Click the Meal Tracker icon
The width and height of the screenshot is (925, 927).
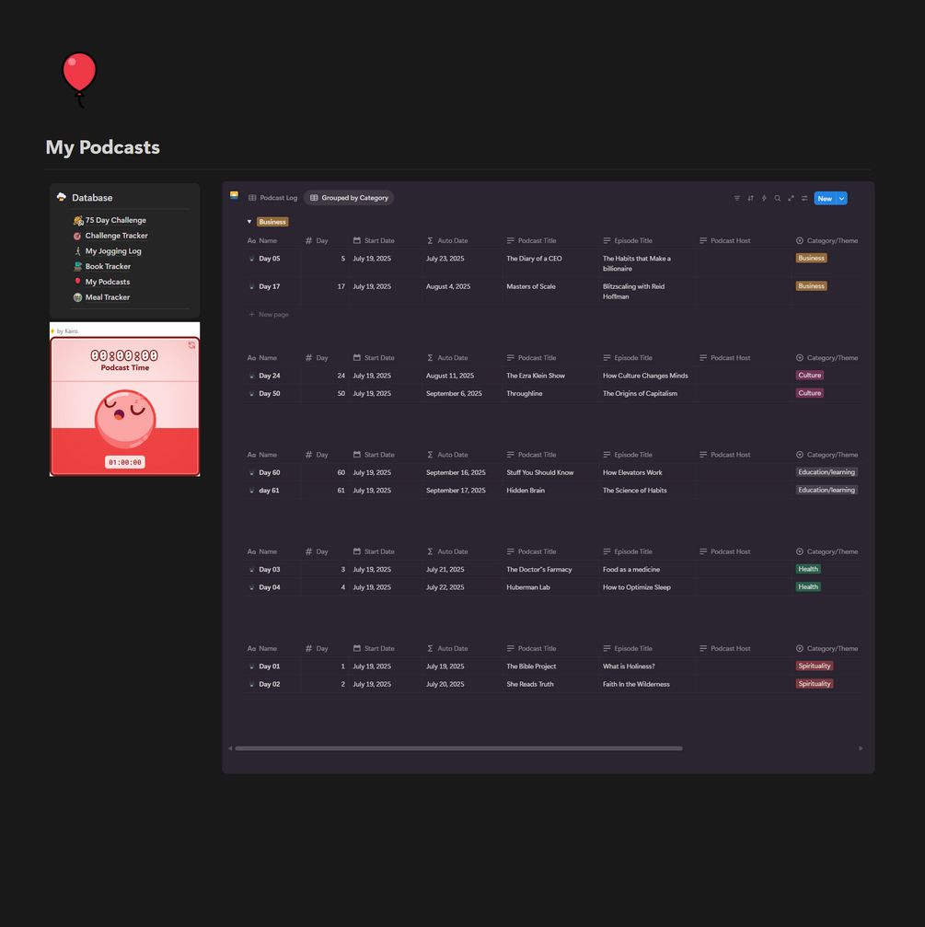(x=77, y=297)
